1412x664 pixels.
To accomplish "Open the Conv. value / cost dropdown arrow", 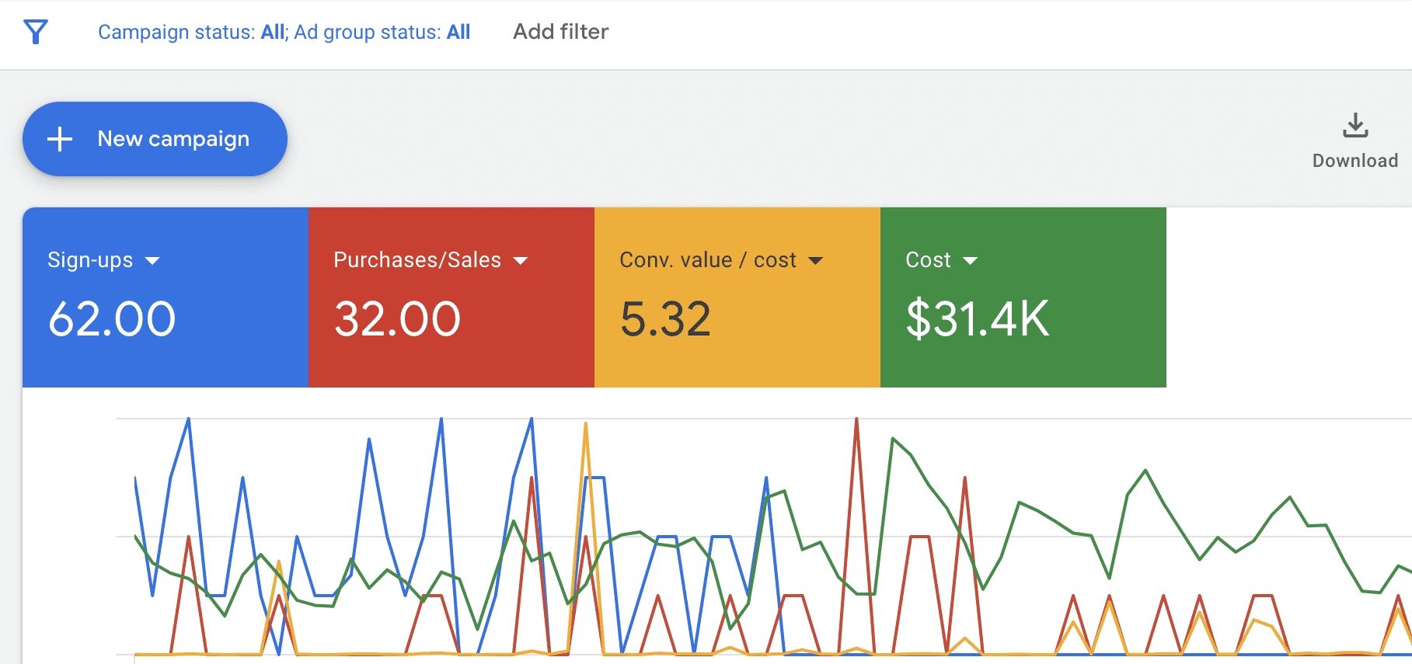I will click(815, 261).
